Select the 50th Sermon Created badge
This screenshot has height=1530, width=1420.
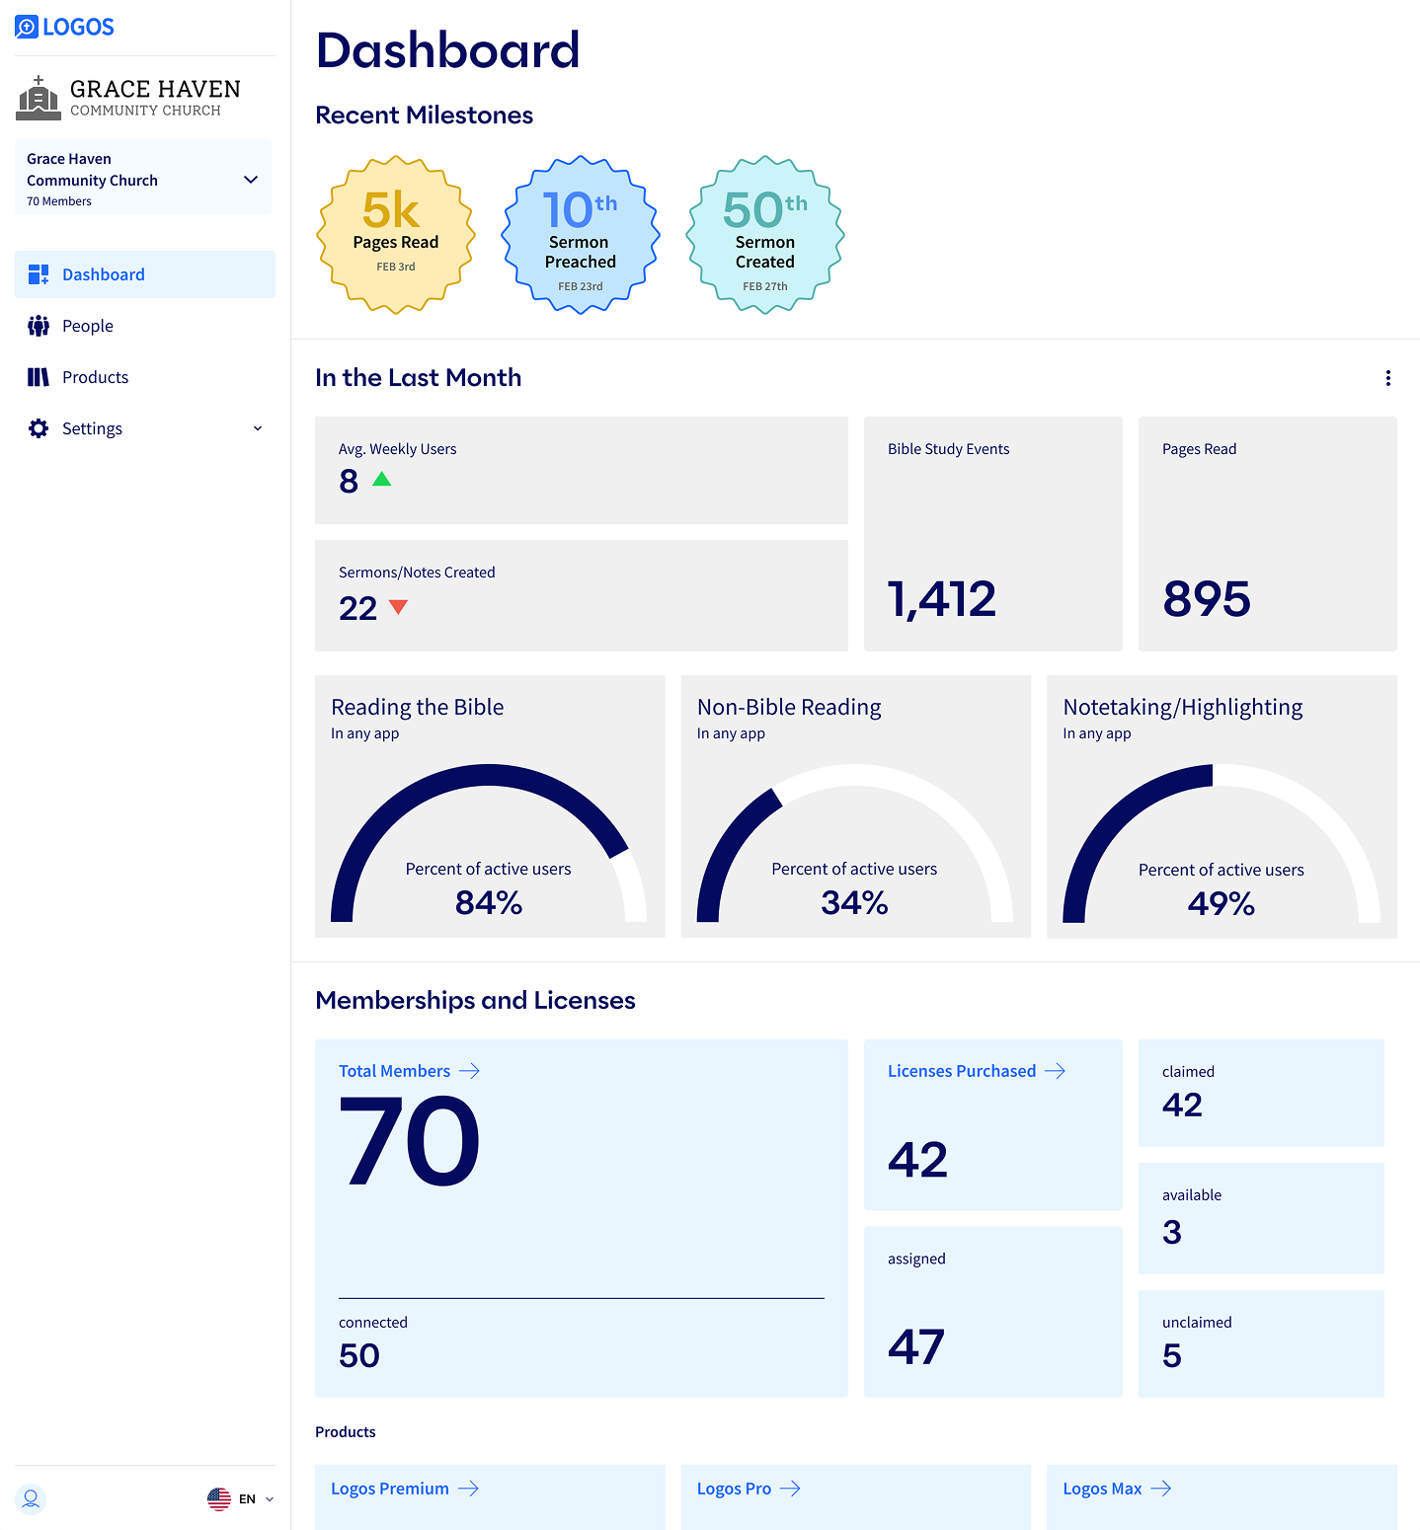[x=765, y=235]
